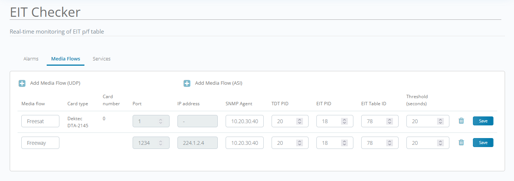Switch to the Alarms tab
The height and width of the screenshot is (181, 514).
tap(31, 59)
